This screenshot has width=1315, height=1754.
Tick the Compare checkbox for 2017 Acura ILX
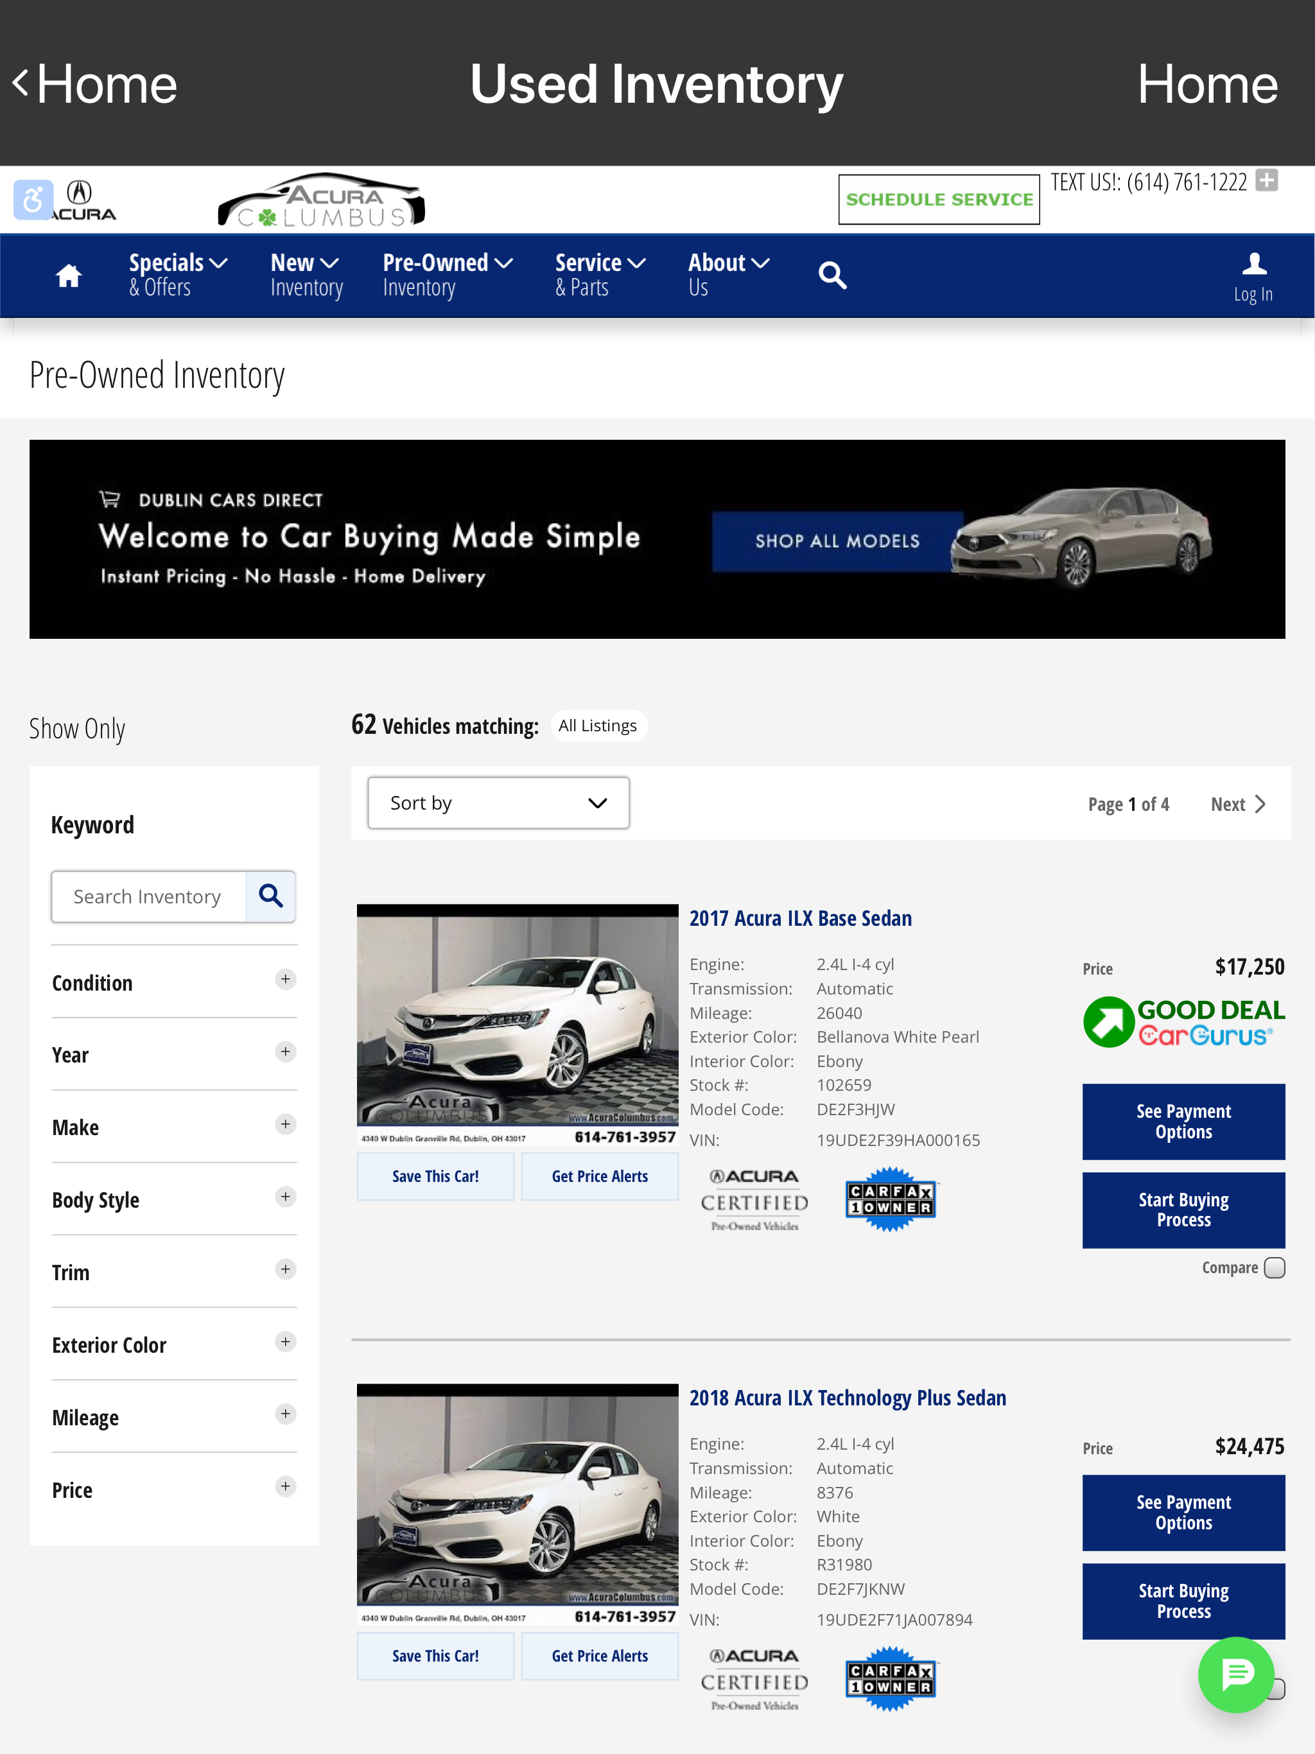pyautogui.click(x=1274, y=1267)
